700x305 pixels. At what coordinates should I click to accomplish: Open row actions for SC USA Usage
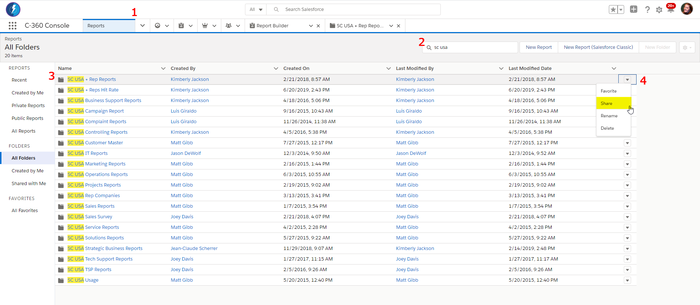[x=627, y=280]
